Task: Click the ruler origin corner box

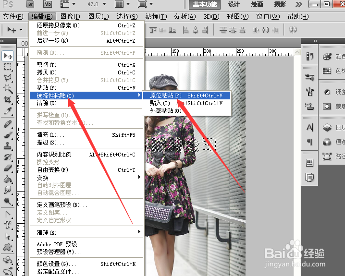Action: pos(20,52)
